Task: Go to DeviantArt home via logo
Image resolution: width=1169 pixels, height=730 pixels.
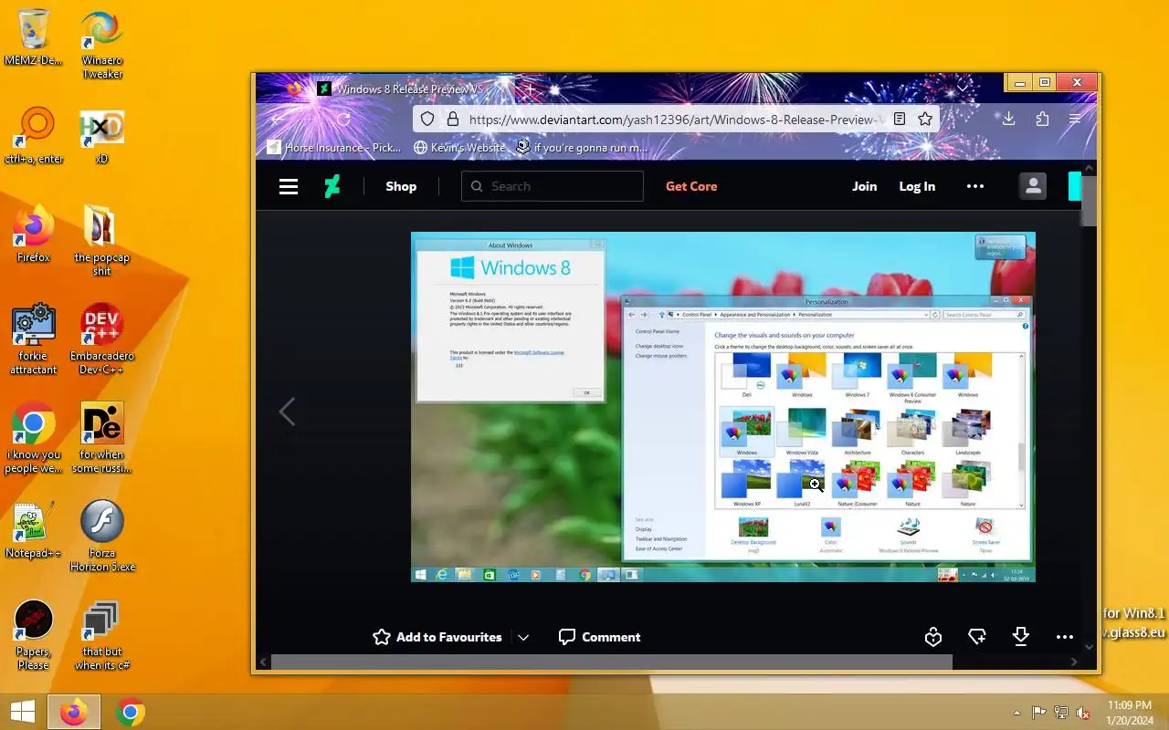Action: [332, 186]
